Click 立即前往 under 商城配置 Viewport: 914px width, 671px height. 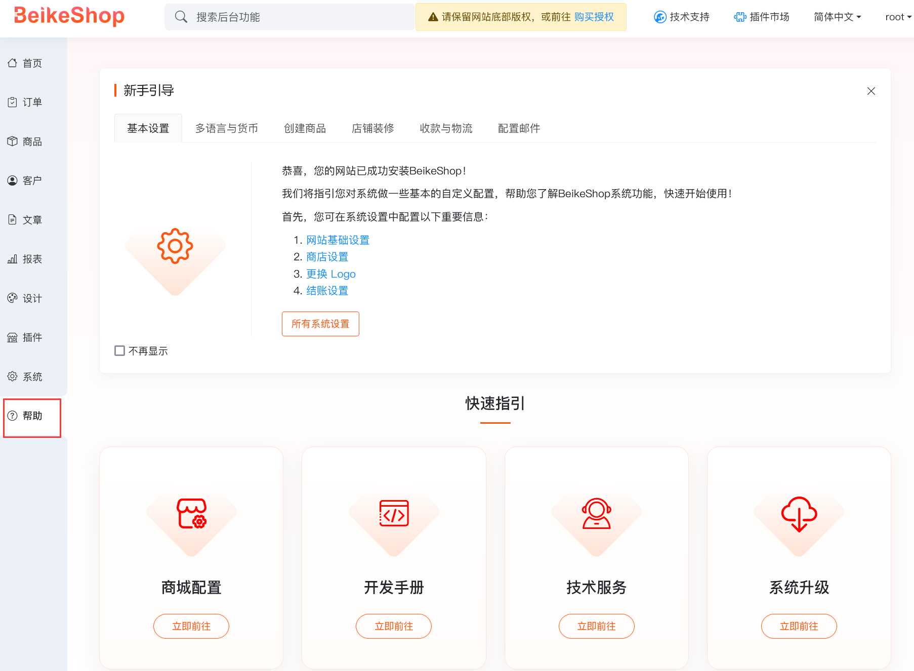coord(191,626)
